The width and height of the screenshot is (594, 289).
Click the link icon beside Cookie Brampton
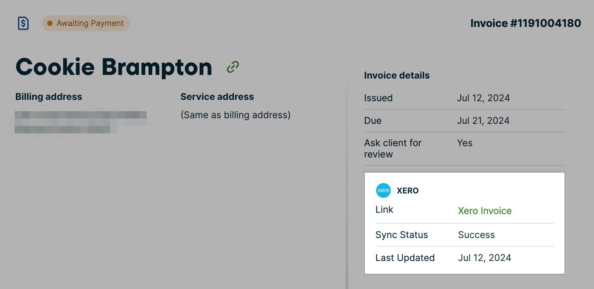[x=233, y=67]
